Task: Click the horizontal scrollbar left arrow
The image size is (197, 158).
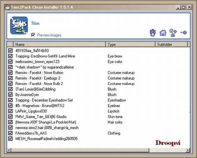Action: tap(9, 150)
